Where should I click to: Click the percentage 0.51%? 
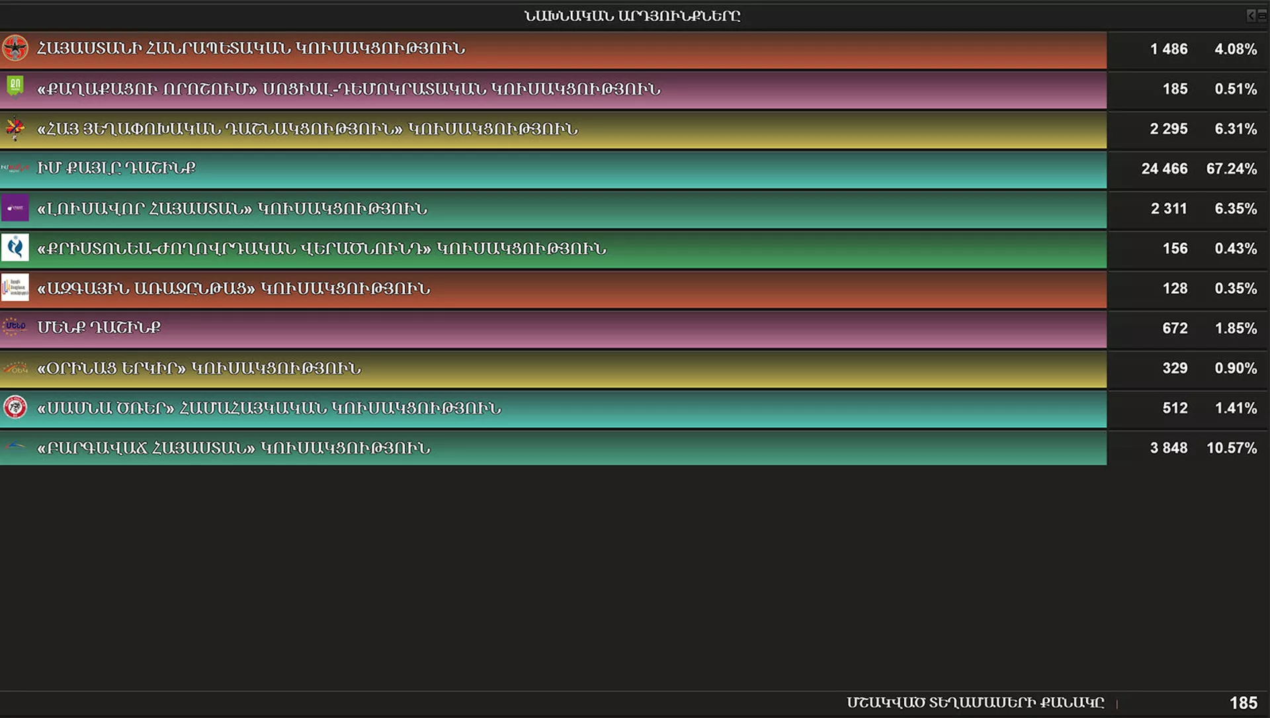coord(1236,89)
